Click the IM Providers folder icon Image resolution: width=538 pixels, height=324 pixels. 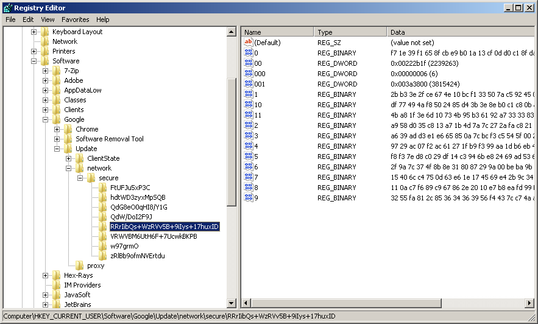57,285
